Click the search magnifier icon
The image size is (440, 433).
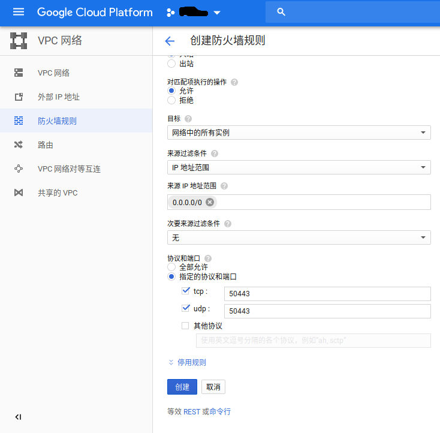(282, 12)
